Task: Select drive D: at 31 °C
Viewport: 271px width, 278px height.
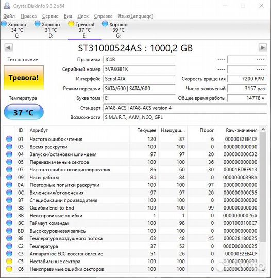Action: pyautogui.click(x=51, y=30)
